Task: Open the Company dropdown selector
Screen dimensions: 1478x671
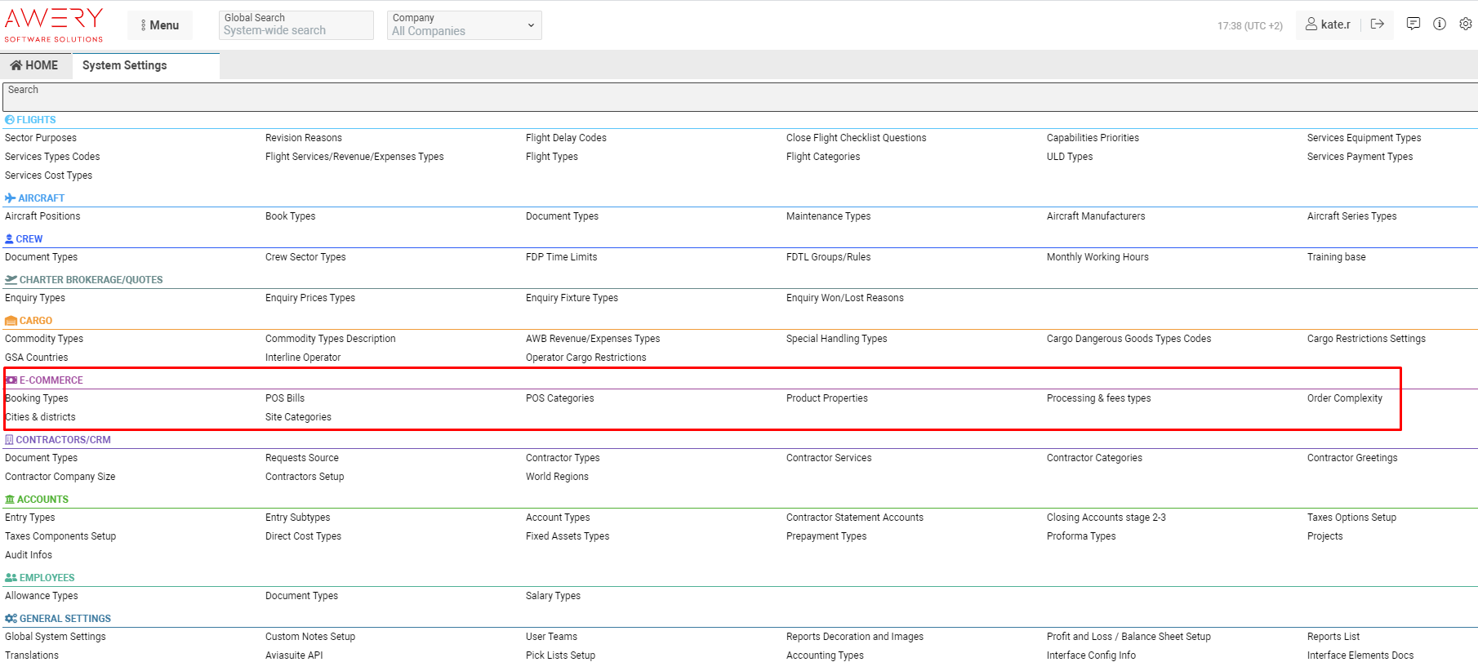Action: coord(464,25)
